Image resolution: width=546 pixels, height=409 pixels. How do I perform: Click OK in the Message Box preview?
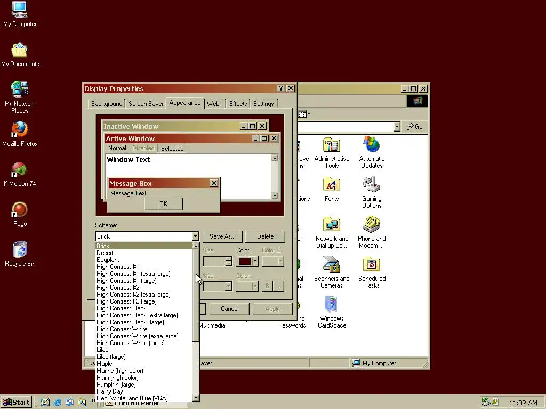[163, 204]
